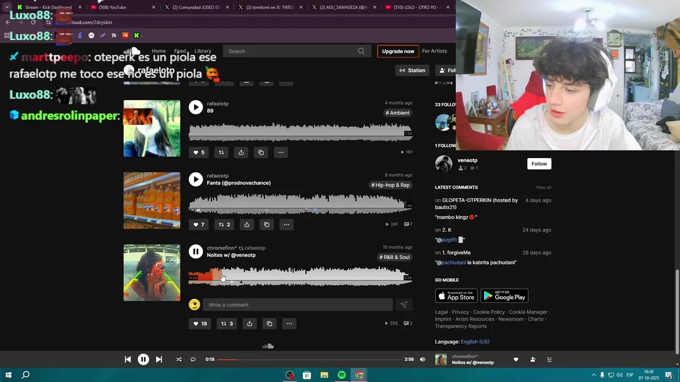Play the Fanta (@prodnovachance) track
This screenshot has height=382, width=680.
(x=195, y=179)
